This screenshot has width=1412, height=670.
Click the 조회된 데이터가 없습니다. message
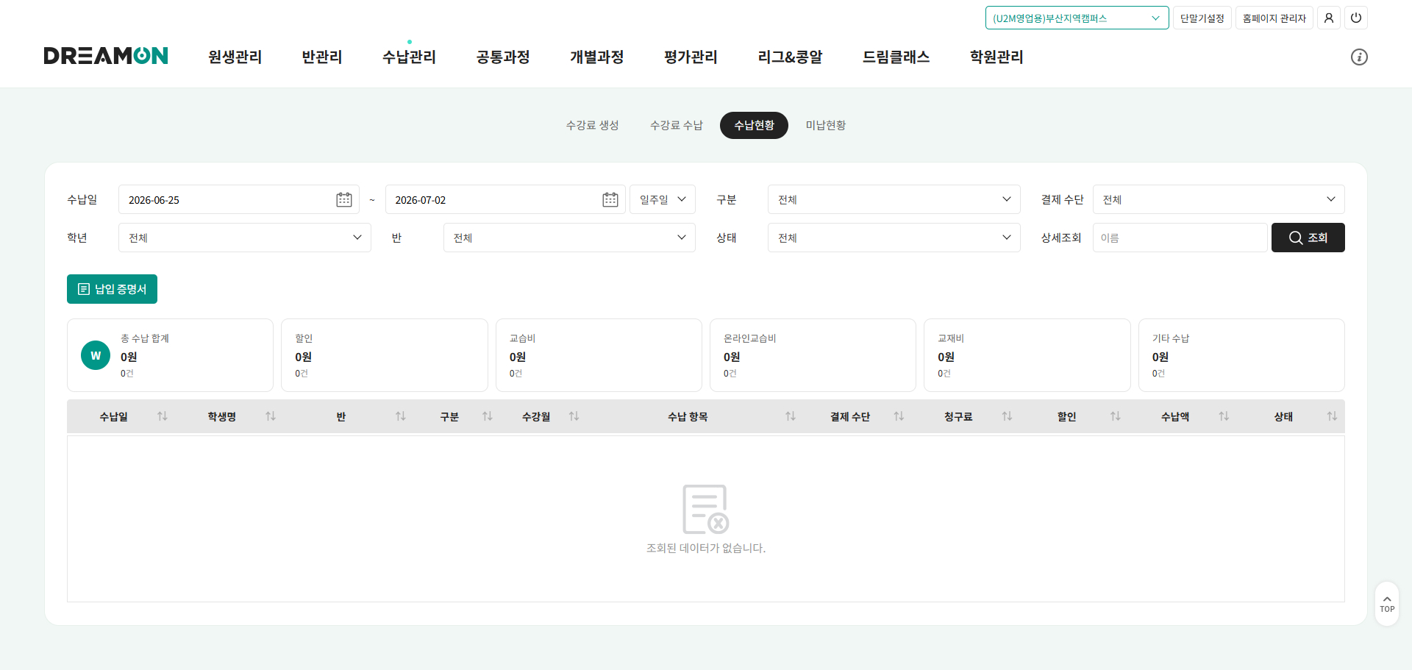point(706,548)
